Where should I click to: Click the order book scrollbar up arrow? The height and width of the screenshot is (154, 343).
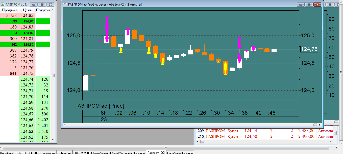pyautogui.click(x=53, y=10)
